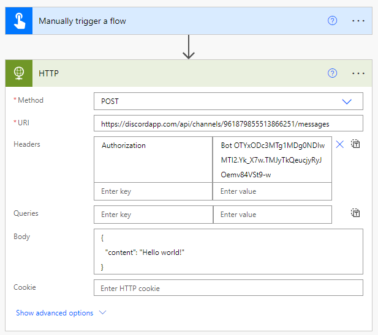The width and height of the screenshot is (378, 335).
Task: Click the Cookie input field
Action: point(228,288)
